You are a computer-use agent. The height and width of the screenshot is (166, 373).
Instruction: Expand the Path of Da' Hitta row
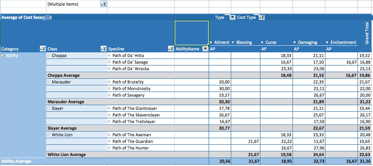pyautogui.click(x=109, y=56)
